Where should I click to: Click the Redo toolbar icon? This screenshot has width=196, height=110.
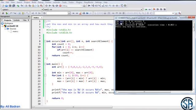point(22,6)
